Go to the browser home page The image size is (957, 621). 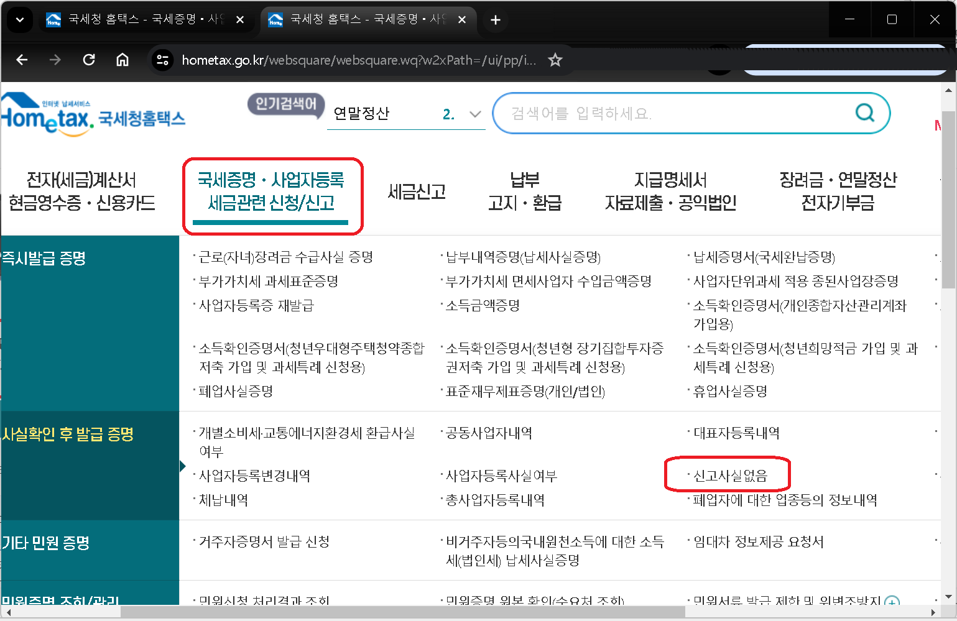123,60
